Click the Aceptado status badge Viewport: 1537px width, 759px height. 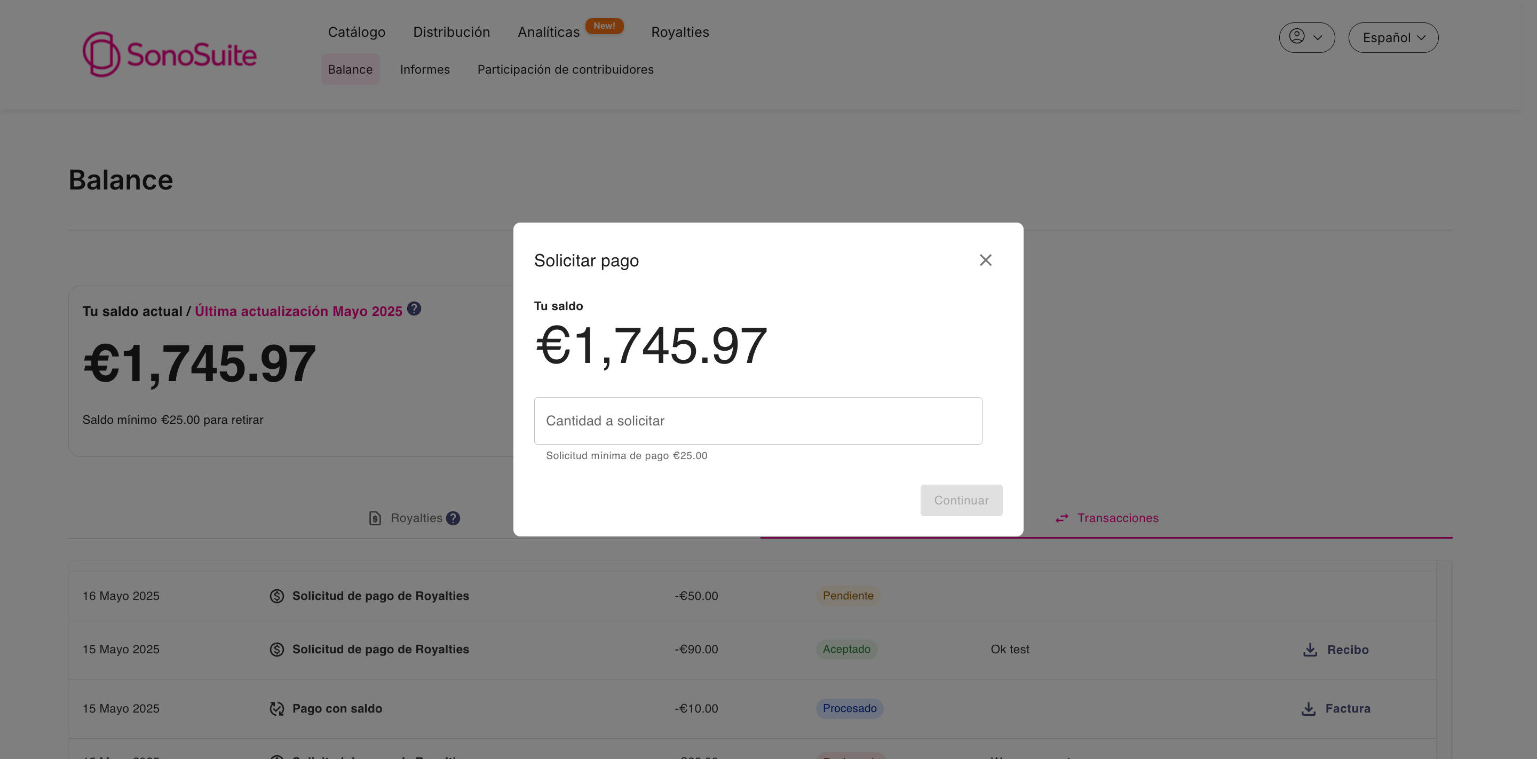(846, 649)
